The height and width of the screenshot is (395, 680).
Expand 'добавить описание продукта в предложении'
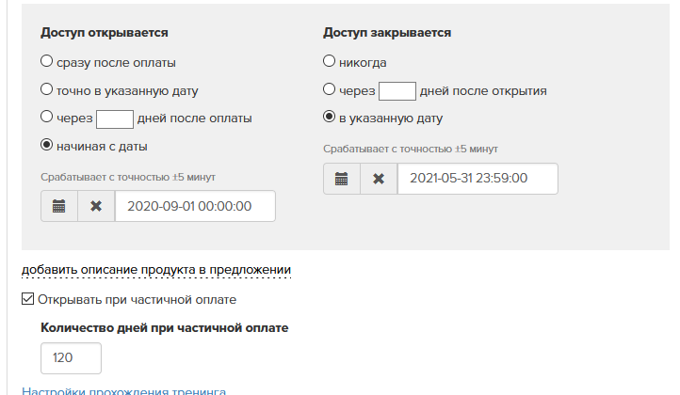[156, 270]
